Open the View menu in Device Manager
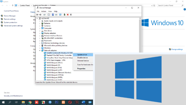This screenshot has height=105, width=186. [50, 11]
